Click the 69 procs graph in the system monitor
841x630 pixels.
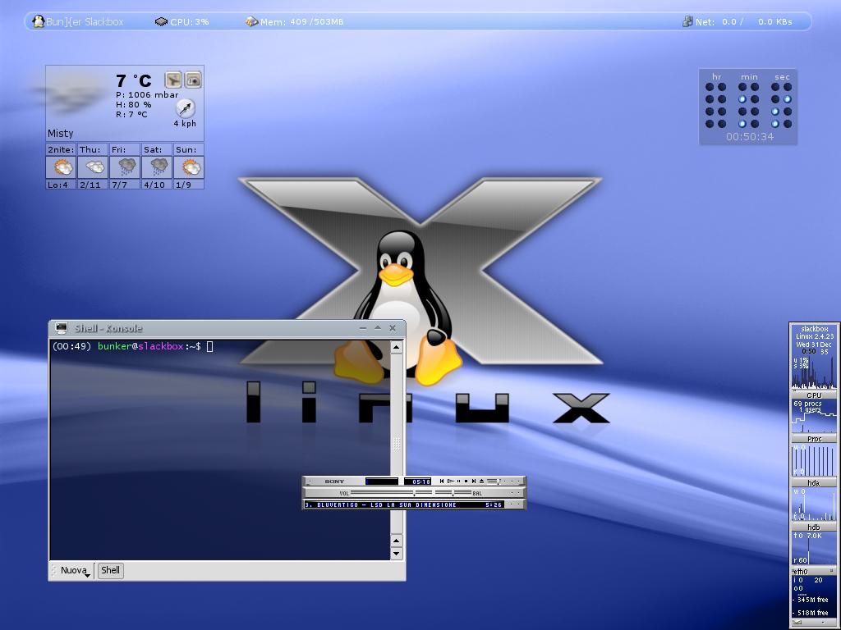point(814,416)
